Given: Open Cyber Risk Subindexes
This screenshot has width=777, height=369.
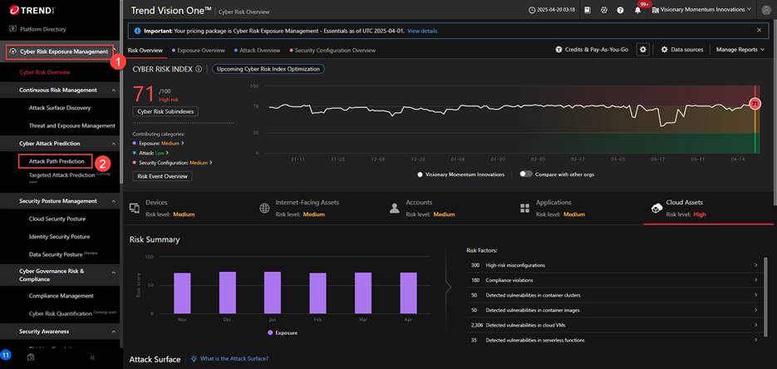Looking at the screenshot, I should point(165,111).
